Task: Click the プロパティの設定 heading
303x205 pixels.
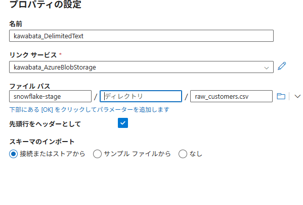Action: [45, 4]
